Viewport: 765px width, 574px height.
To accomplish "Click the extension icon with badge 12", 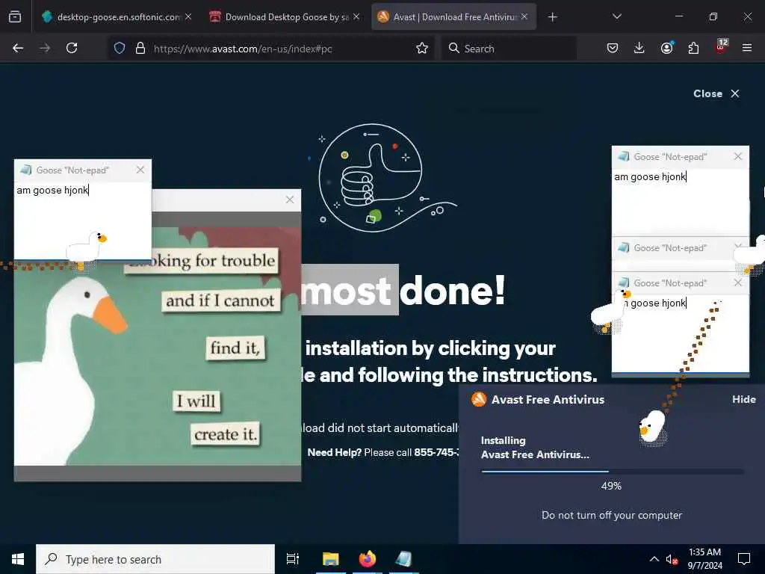I will pyautogui.click(x=721, y=47).
